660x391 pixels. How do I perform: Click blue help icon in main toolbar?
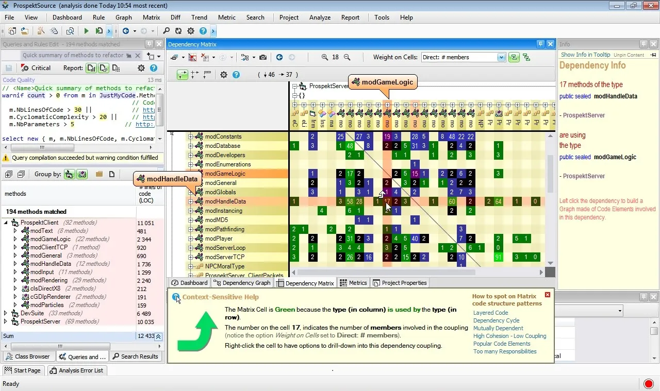coord(203,31)
